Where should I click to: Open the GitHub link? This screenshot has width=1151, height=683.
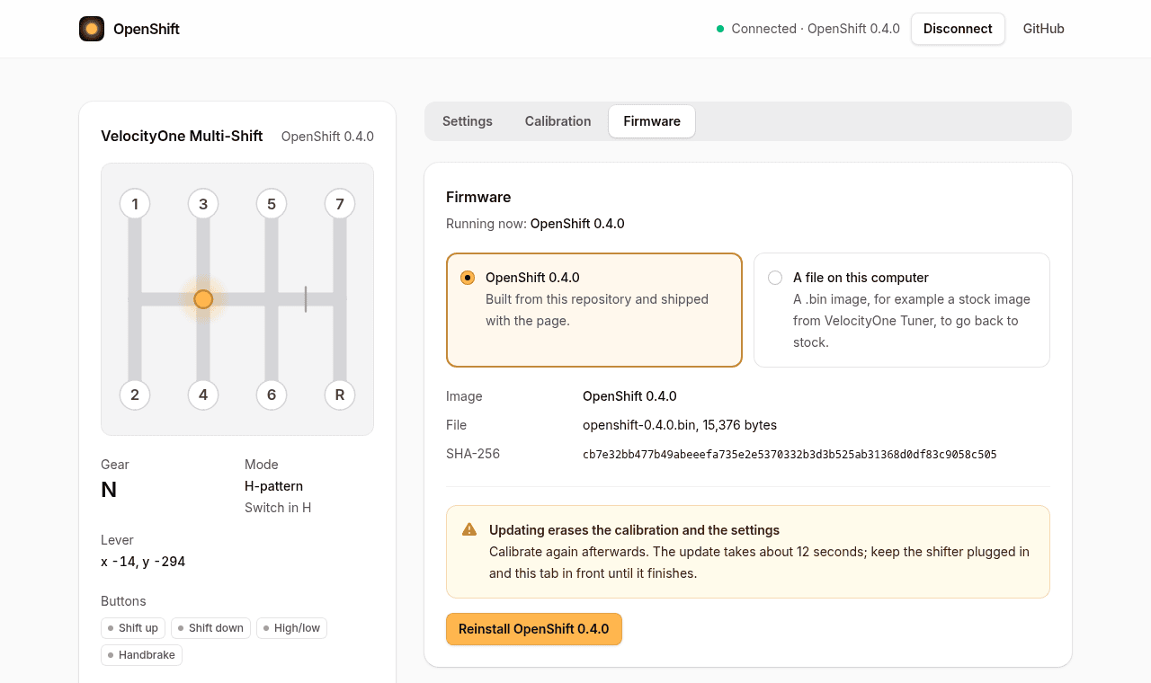coord(1044,29)
